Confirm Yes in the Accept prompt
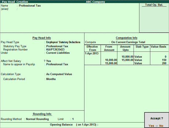 pyautogui.click(x=151, y=126)
